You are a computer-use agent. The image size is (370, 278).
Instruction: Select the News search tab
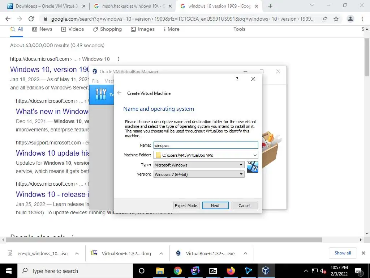point(42,29)
